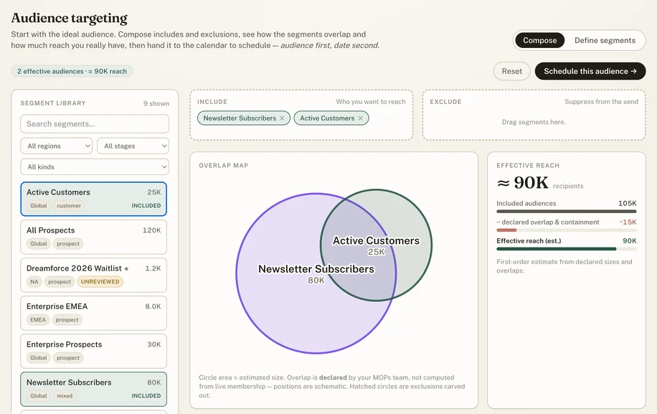Click the -15K overlap value
The image size is (657, 414).
pyautogui.click(x=628, y=222)
